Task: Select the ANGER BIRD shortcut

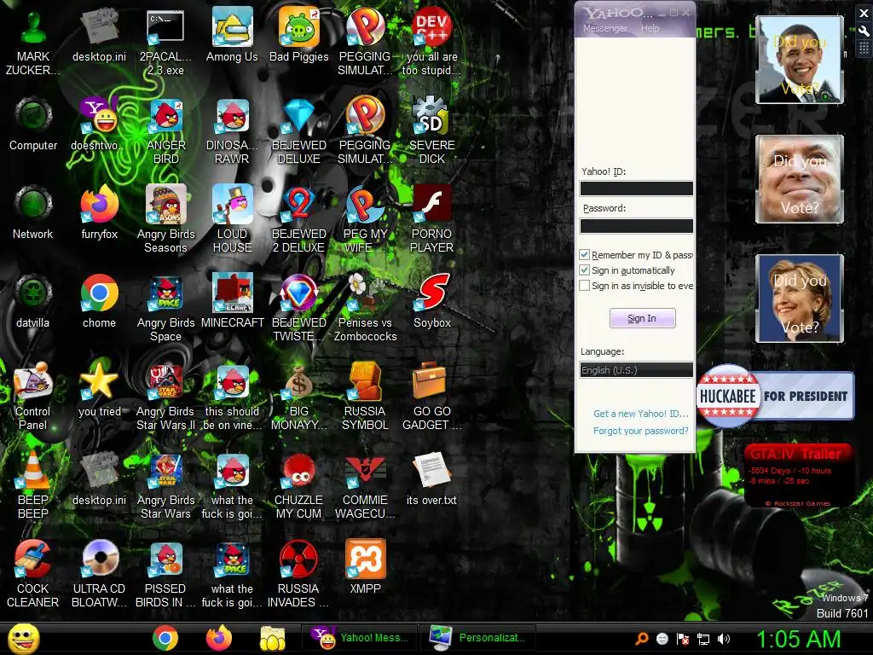Action: click(166, 130)
